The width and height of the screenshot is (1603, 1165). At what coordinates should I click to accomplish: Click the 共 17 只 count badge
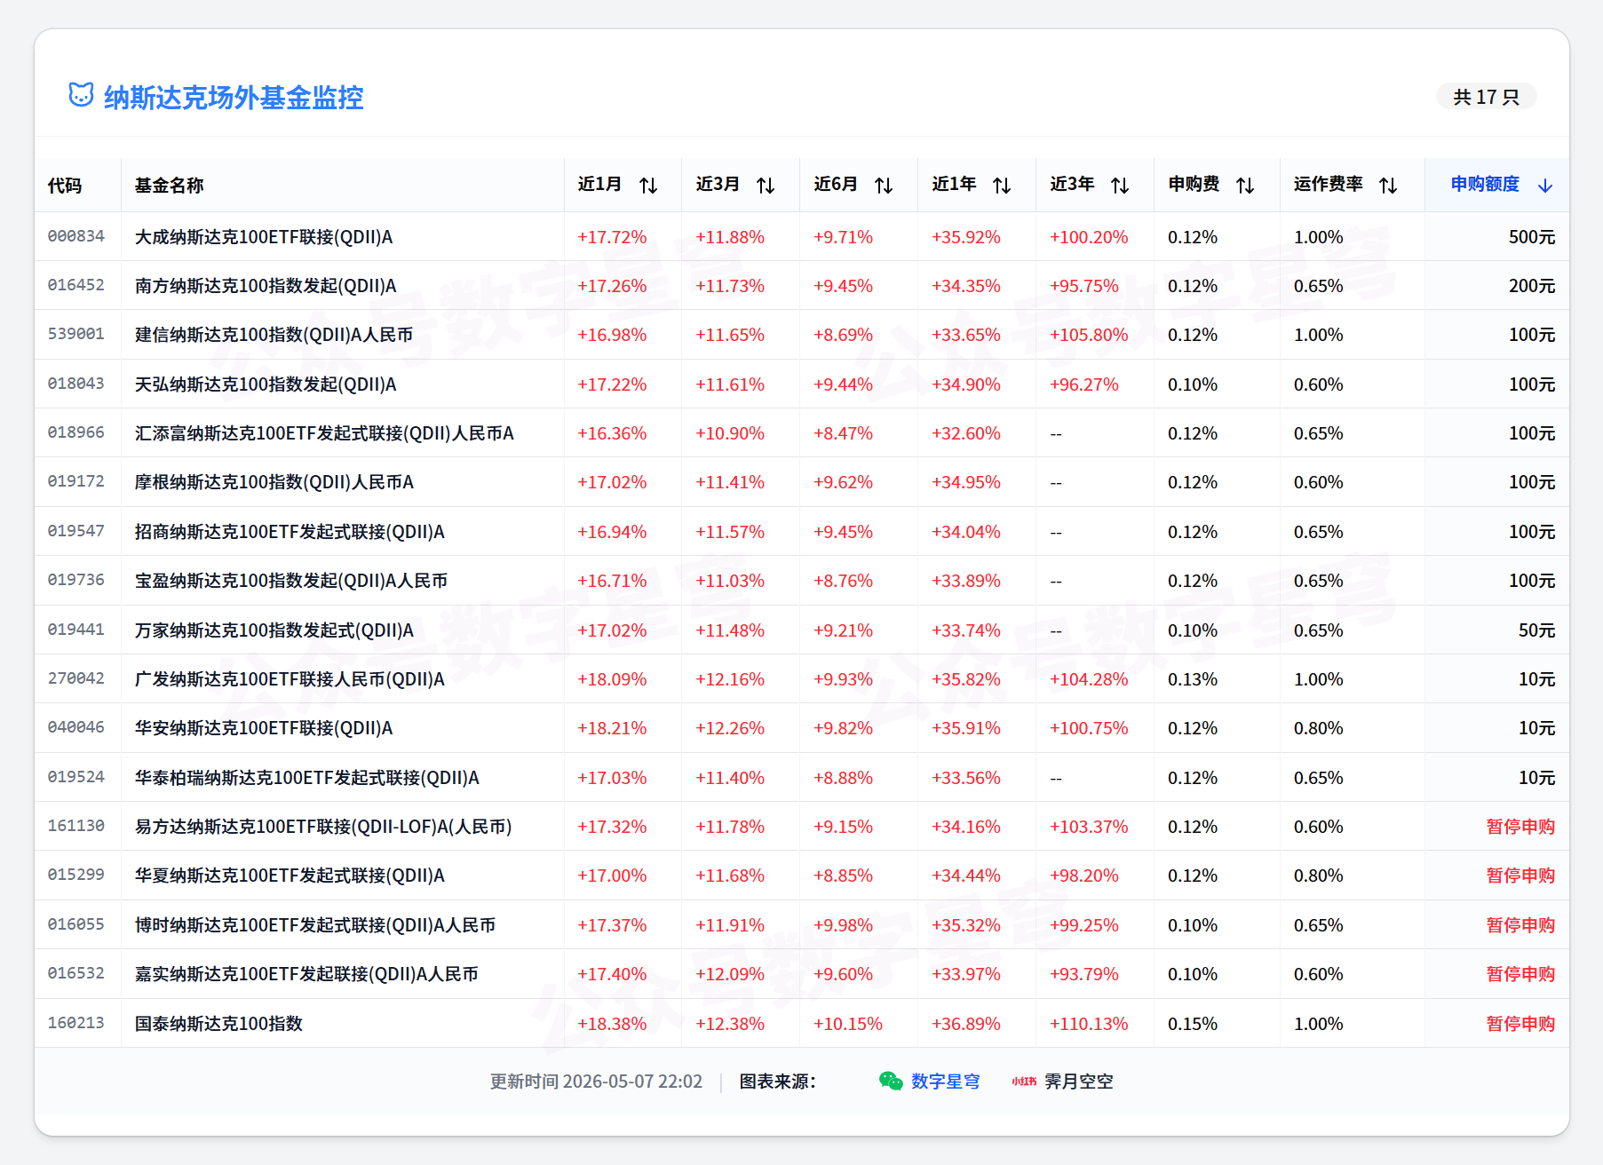point(1486,97)
